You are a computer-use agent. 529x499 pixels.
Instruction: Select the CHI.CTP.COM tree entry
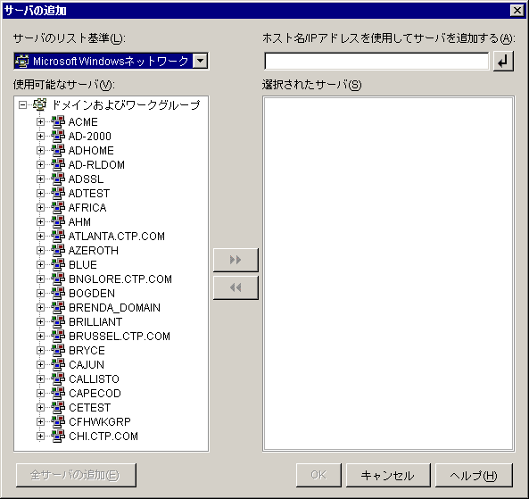[x=103, y=437]
